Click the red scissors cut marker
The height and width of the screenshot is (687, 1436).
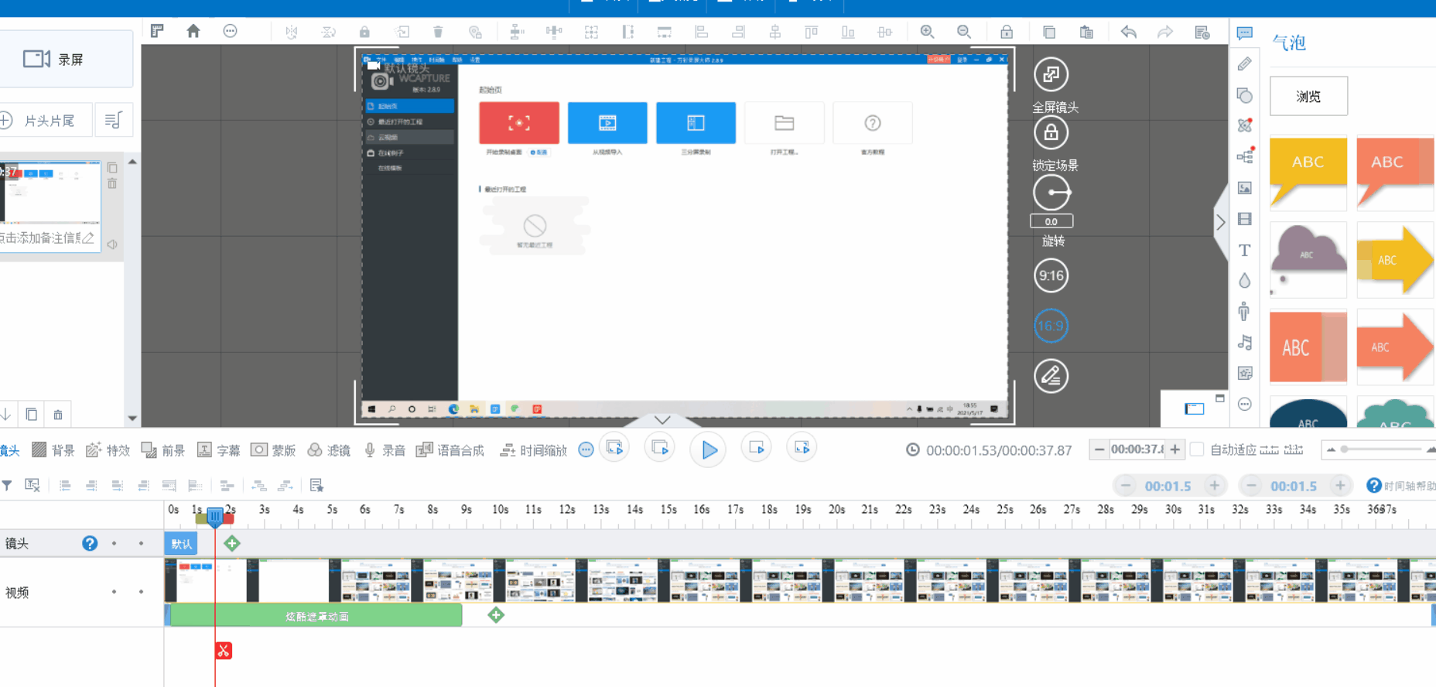click(x=224, y=651)
